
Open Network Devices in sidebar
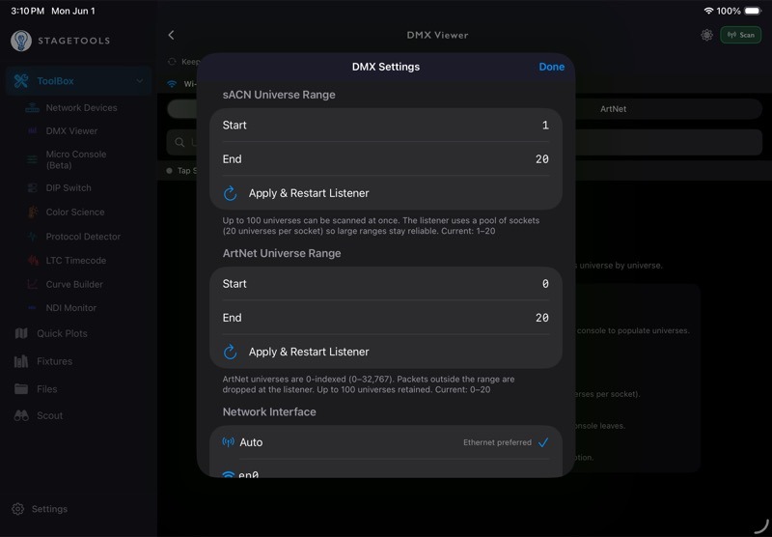coord(81,107)
